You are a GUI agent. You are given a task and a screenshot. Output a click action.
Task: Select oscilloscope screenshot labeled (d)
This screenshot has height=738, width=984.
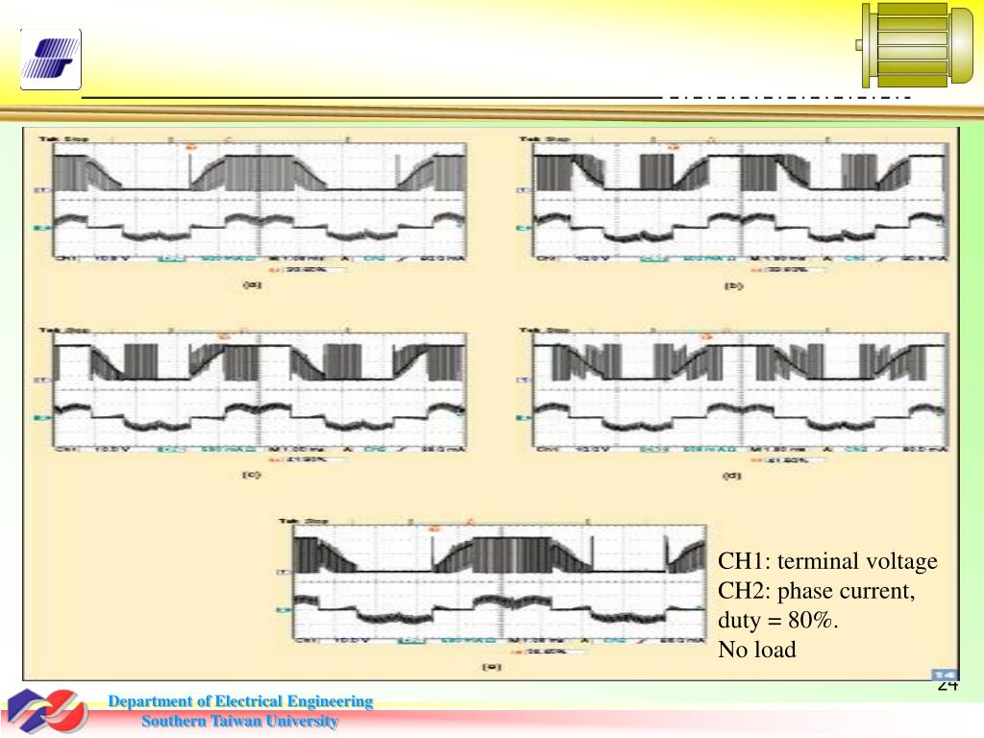click(x=731, y=395)
